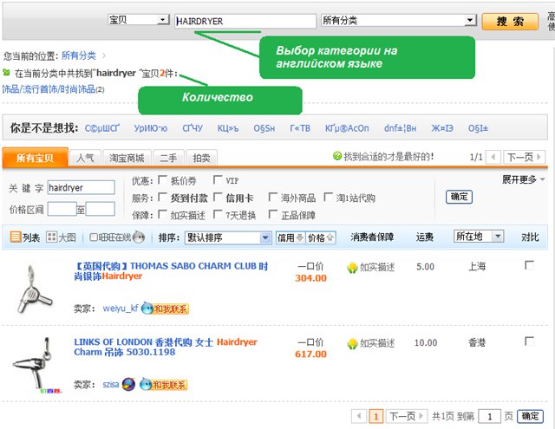Go to next page via top 下一页 button

[524, 157]
